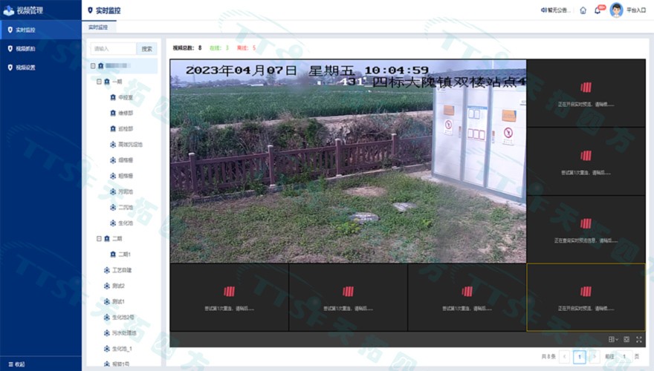Select the 中控室 camera in tree
The height and width of the screenshot is (371, 654).
pos(125,97)
